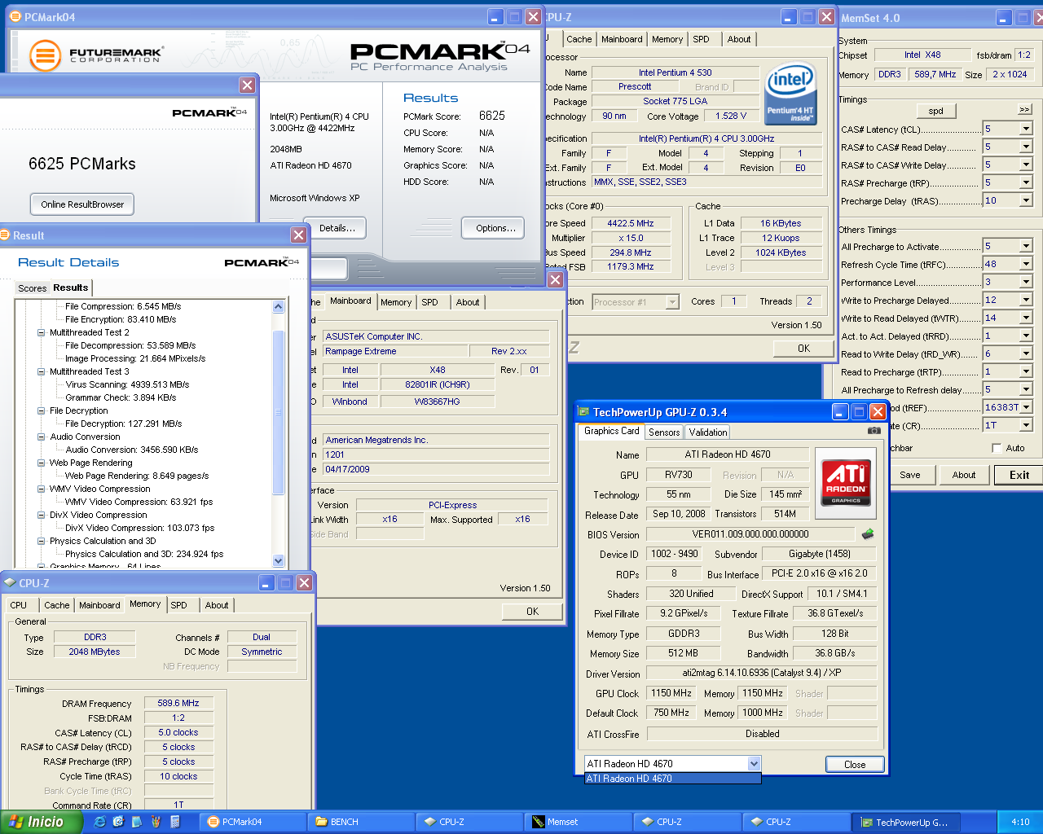1043x834 pixels.
Task: Select the Physics Calculation and 3D: 234.924 fps row
Action: click(x=144, y=554)
